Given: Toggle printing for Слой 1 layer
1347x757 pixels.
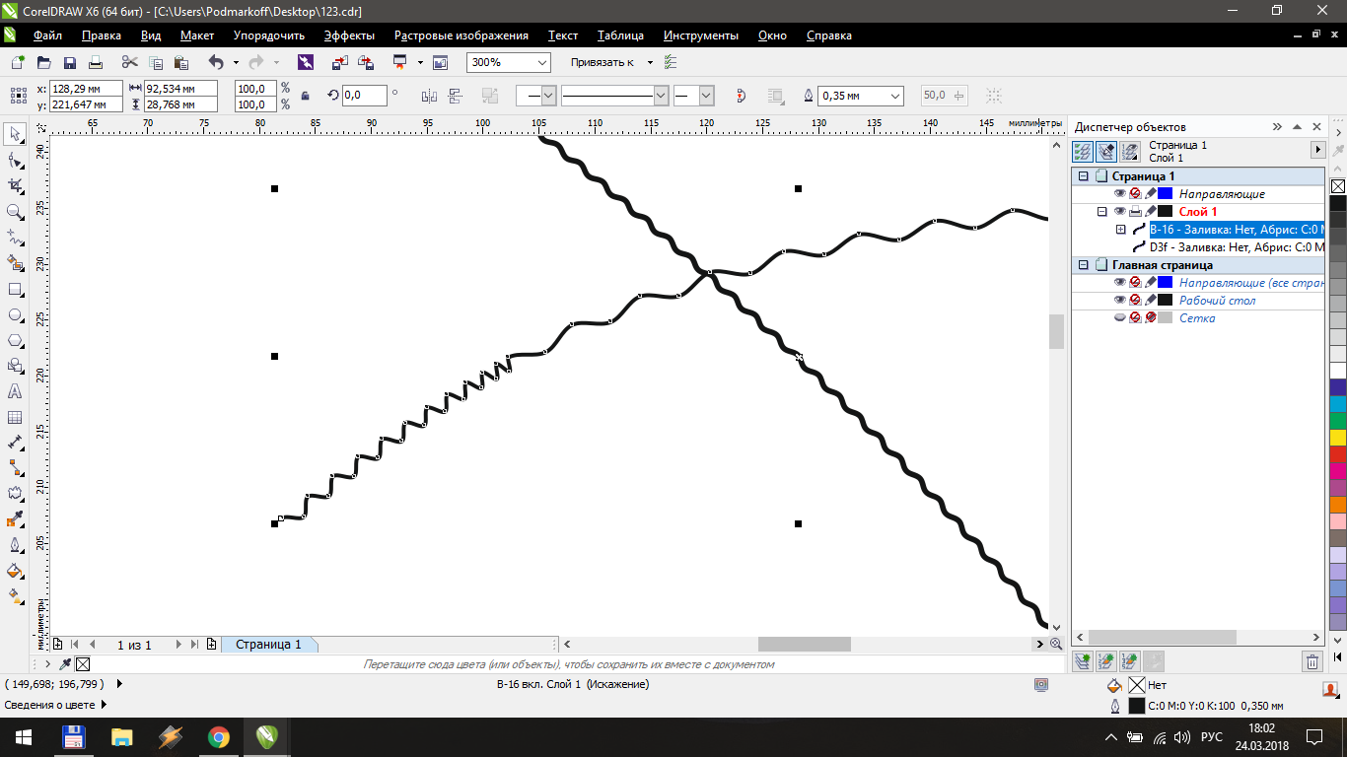Looking at the screenshot, I should pyautogui.click(x=1135, y=212).
